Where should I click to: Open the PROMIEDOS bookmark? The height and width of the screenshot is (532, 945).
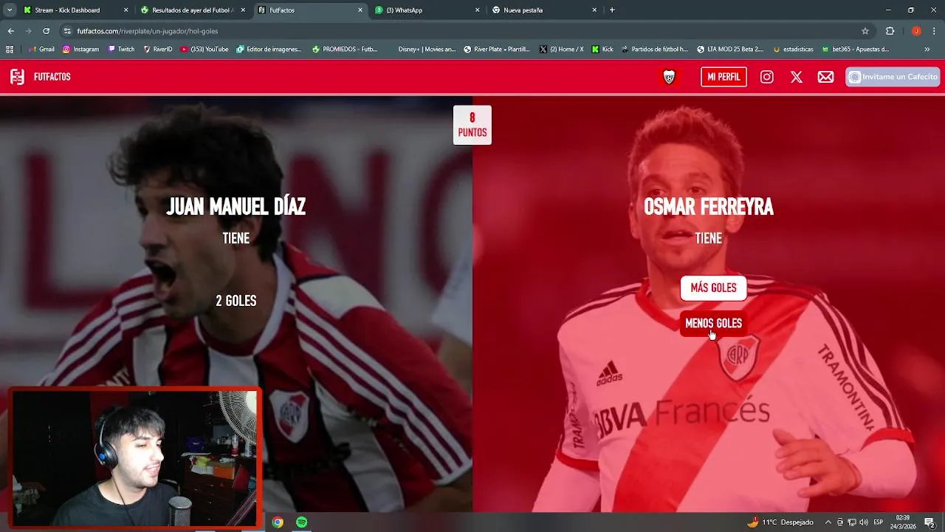pos(344,50)
